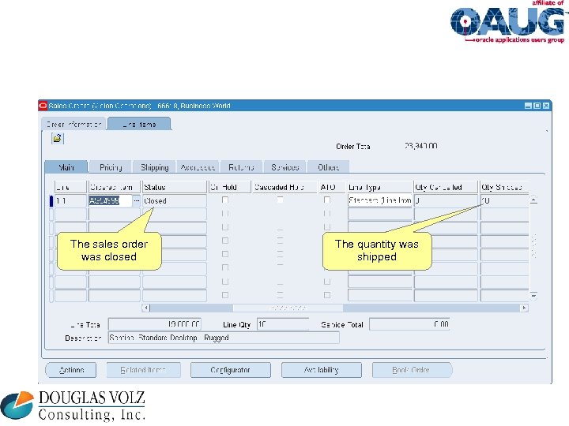Click the Line Total field
The width and height of the screenshot is (569, 426).
(155, 324)
